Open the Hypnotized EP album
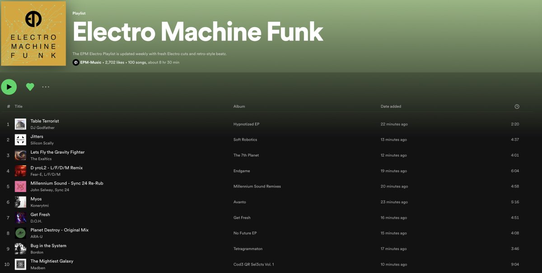 click(x=246, y=124)
